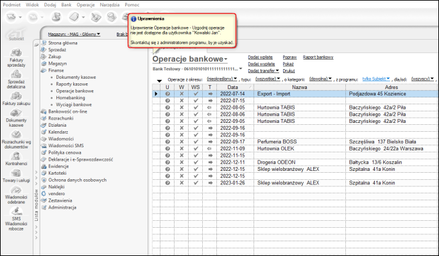Open Narzędzia menu
The width and height of the screenshot is (439, 256).
point(110,4)
